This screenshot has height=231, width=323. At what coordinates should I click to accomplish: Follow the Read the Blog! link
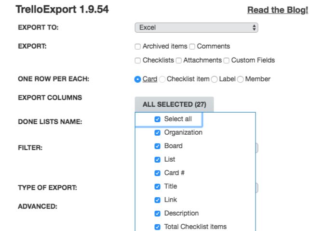click(x=278, y=10)
